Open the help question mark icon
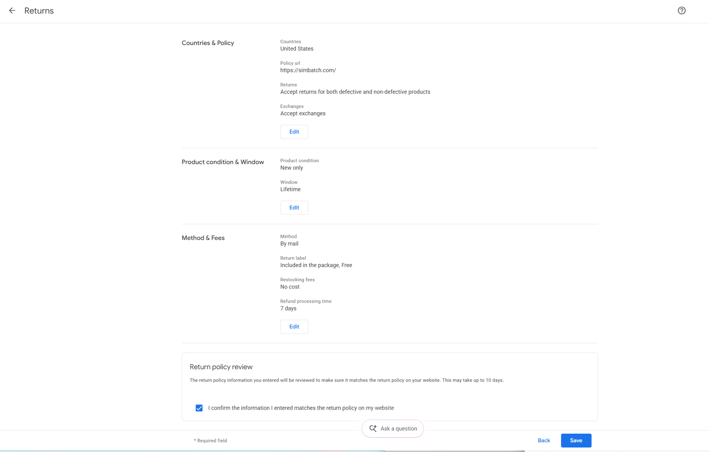 click(681, 11)
